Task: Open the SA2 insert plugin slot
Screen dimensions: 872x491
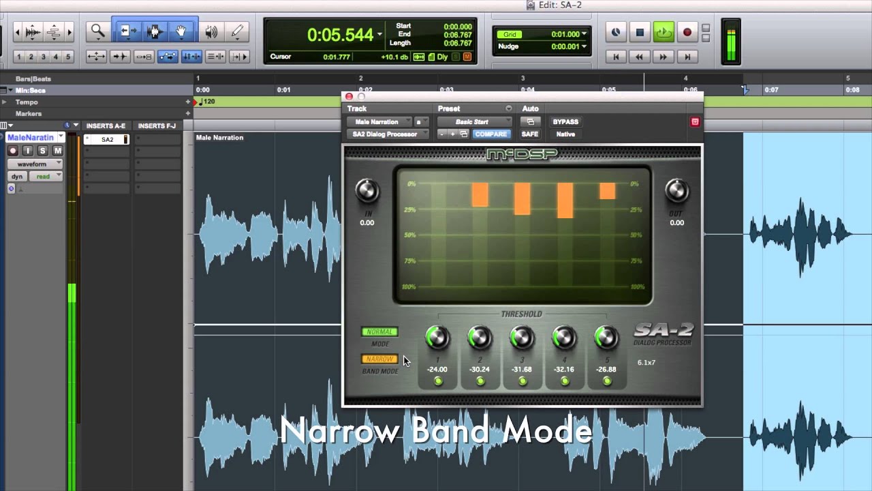Action: [107, 139]
